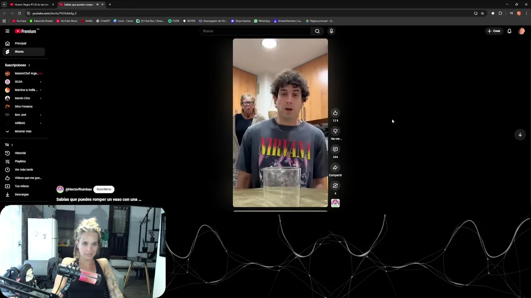Open the Netflix bookmark
Image resolution: width=531 pixels, height=298 pixels.
click(x=87, y=21)
